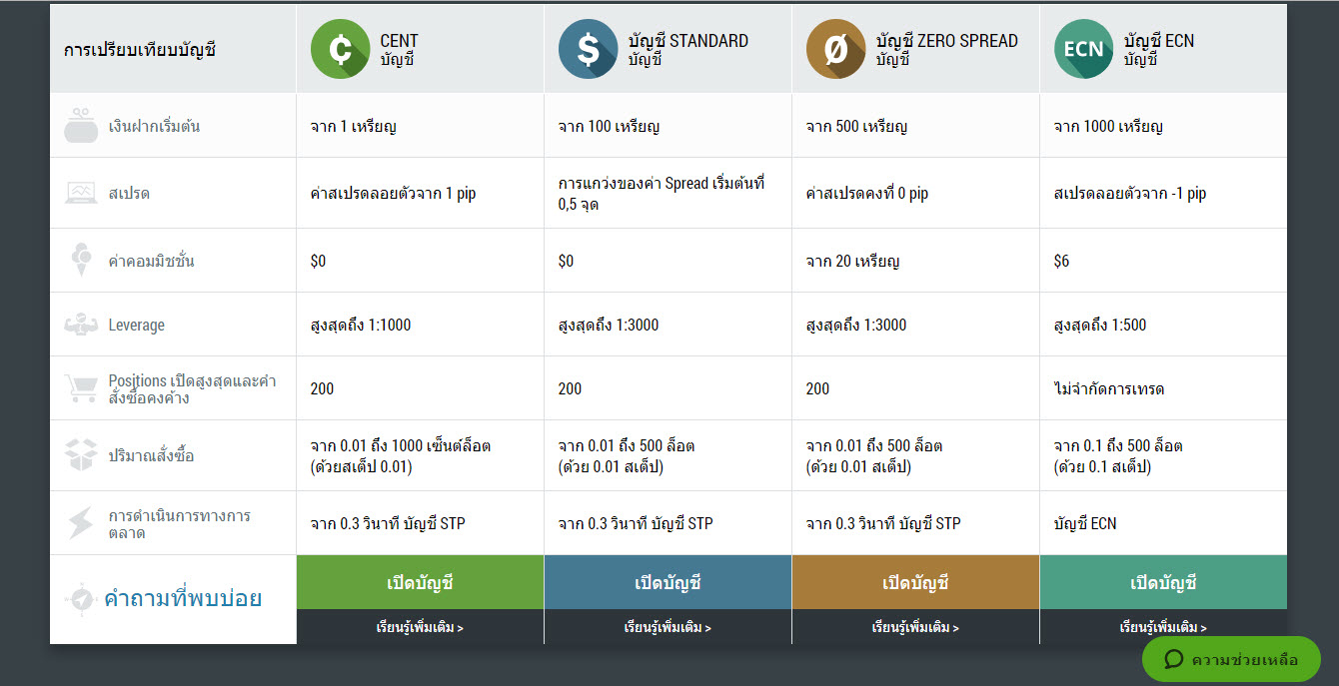This screenshot has width=1339, height=686.
Task: Click the box icon for order volume
Action: [x=81, y=455]
